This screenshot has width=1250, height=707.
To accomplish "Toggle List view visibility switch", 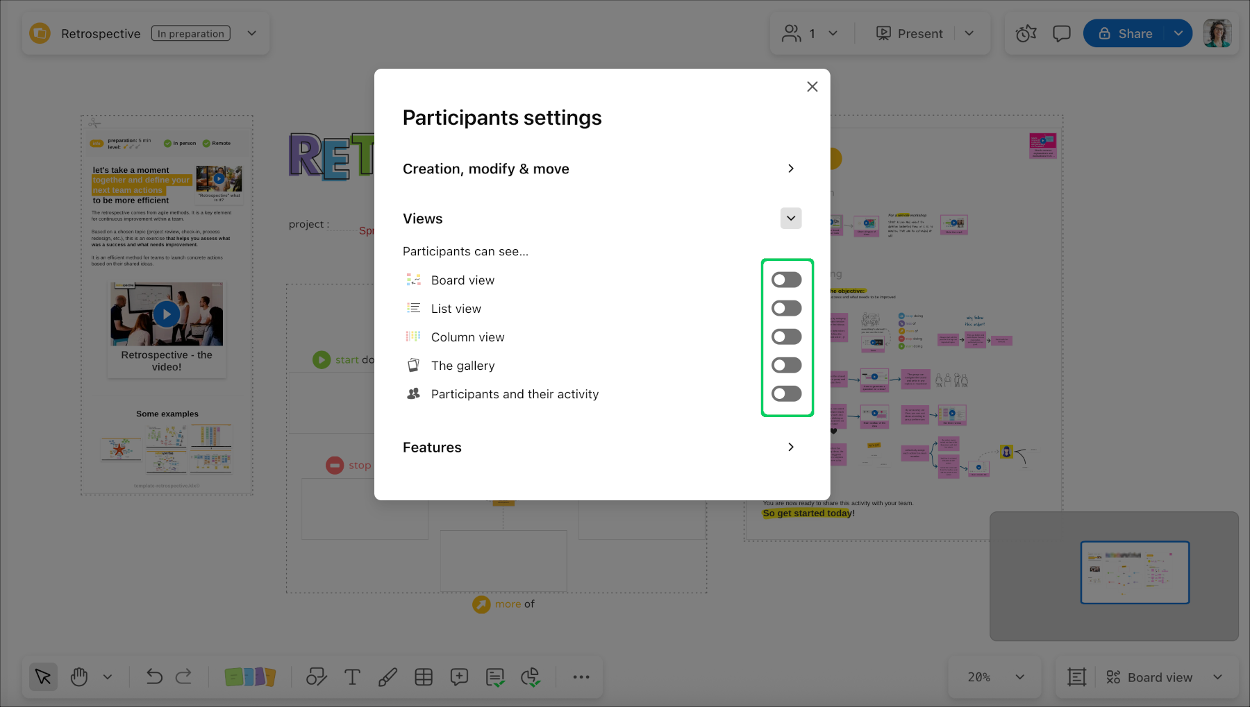I will click(x=786, y=308).
